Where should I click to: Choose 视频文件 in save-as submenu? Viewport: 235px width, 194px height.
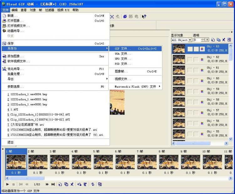pyautogui.click(x=135, y=79)
